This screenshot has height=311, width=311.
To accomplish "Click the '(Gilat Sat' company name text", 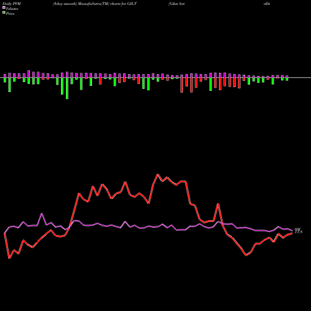I will pos(177,4).
